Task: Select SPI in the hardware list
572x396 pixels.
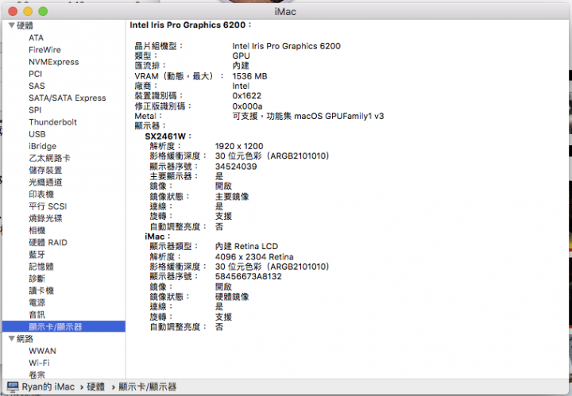Action: 35,110
